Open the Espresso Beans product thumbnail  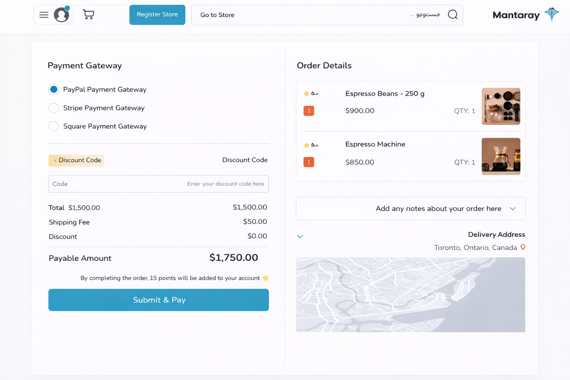pos(501,107)
